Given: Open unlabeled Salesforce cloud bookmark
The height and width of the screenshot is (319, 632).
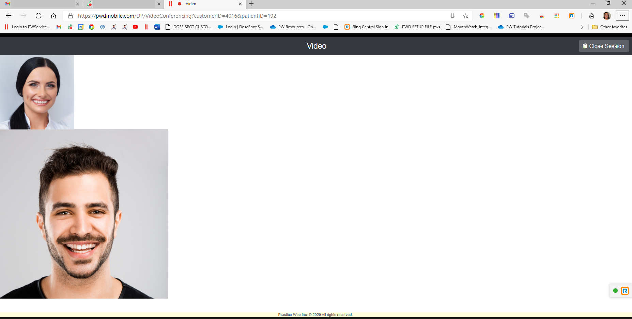Looking at the screenshot, I should tap(325, 27).
